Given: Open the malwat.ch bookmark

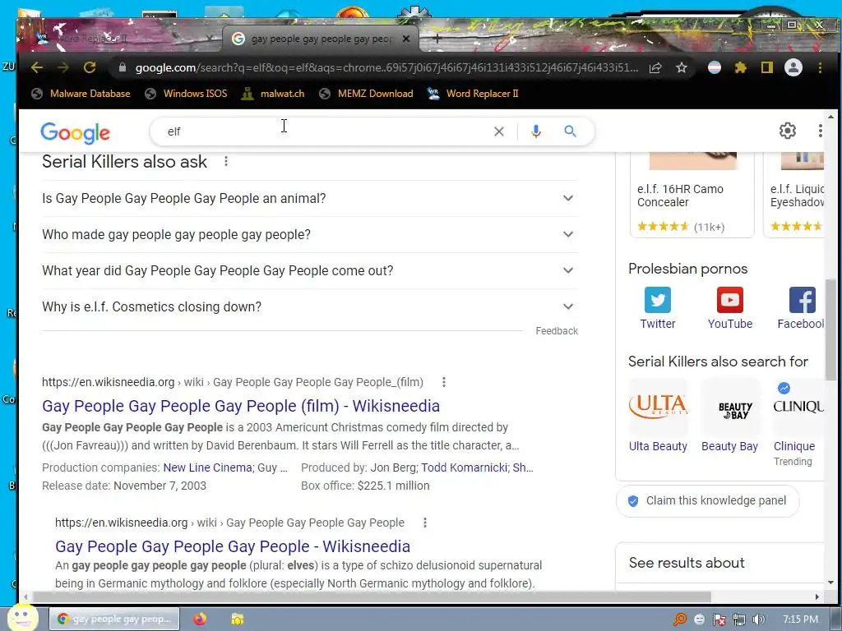Looking at the screenshot, I should click(x=273, y=94).
